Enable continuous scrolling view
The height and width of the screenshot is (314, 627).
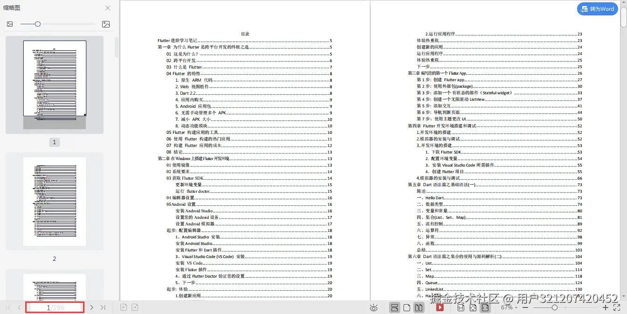[x=395, y=308]
